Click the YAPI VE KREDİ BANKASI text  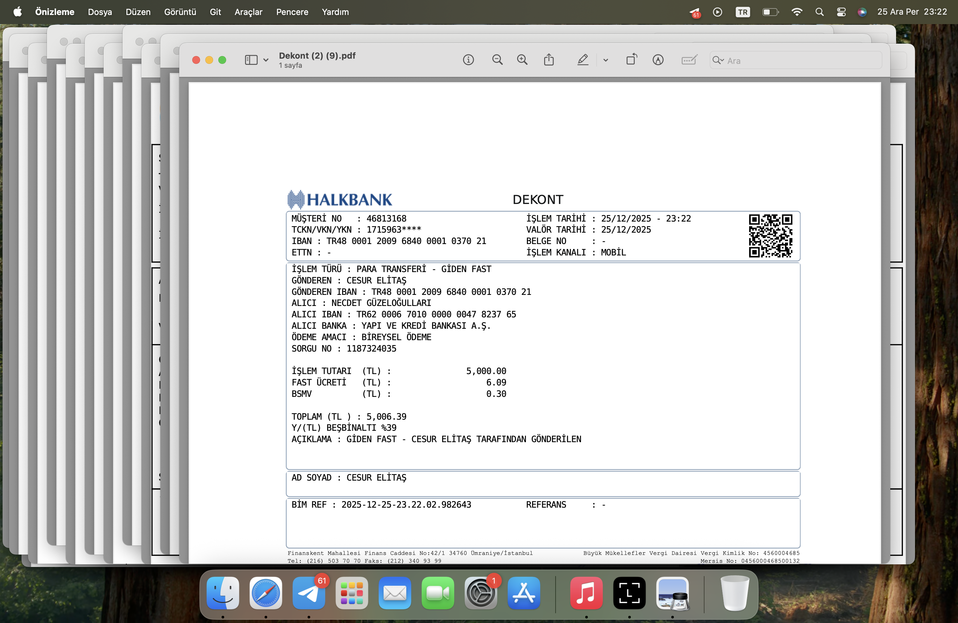(x=426, y=326)
